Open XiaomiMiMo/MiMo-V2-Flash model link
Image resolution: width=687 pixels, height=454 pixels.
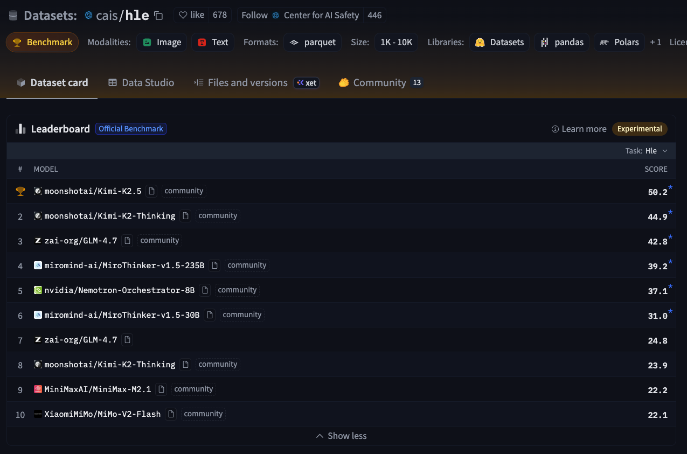pyautogui.click(x=102, y=414)
